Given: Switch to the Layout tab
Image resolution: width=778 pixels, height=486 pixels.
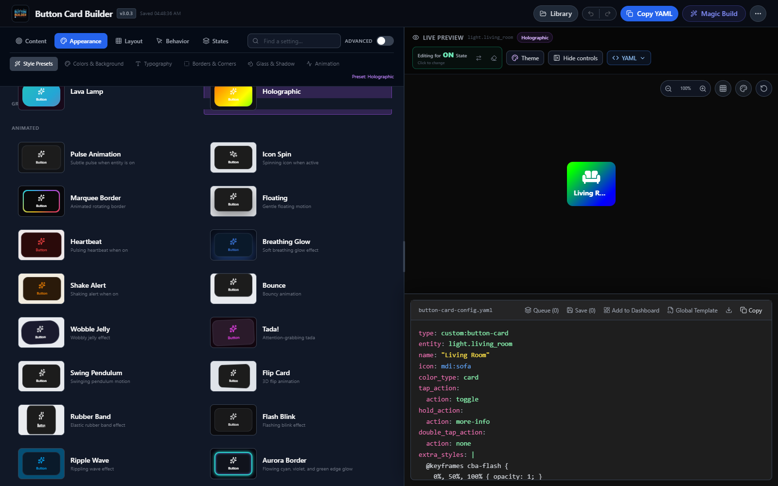Looking at the screenshot, I should [x=129, y=41].
